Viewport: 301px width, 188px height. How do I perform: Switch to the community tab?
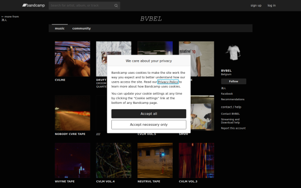coord(81,29)
